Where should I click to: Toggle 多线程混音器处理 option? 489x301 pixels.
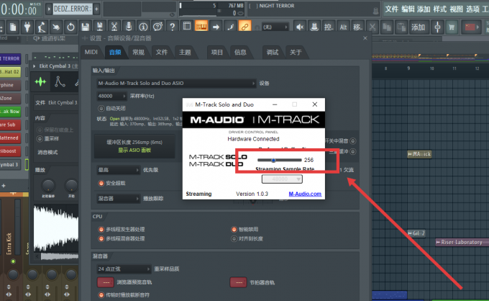pos(101,239)
